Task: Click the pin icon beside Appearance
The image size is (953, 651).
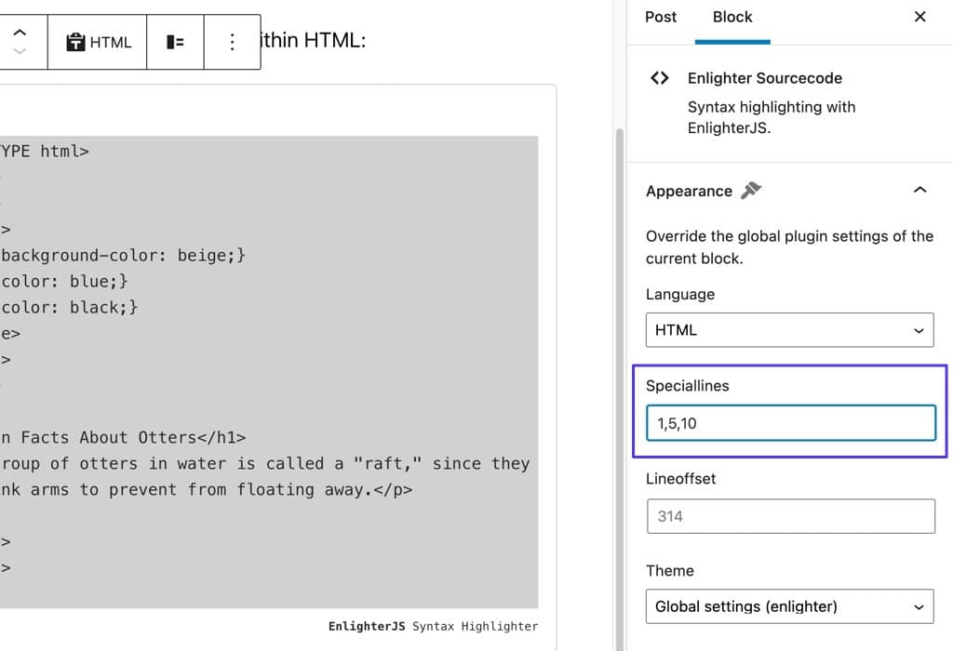Action: coord(751,191)
